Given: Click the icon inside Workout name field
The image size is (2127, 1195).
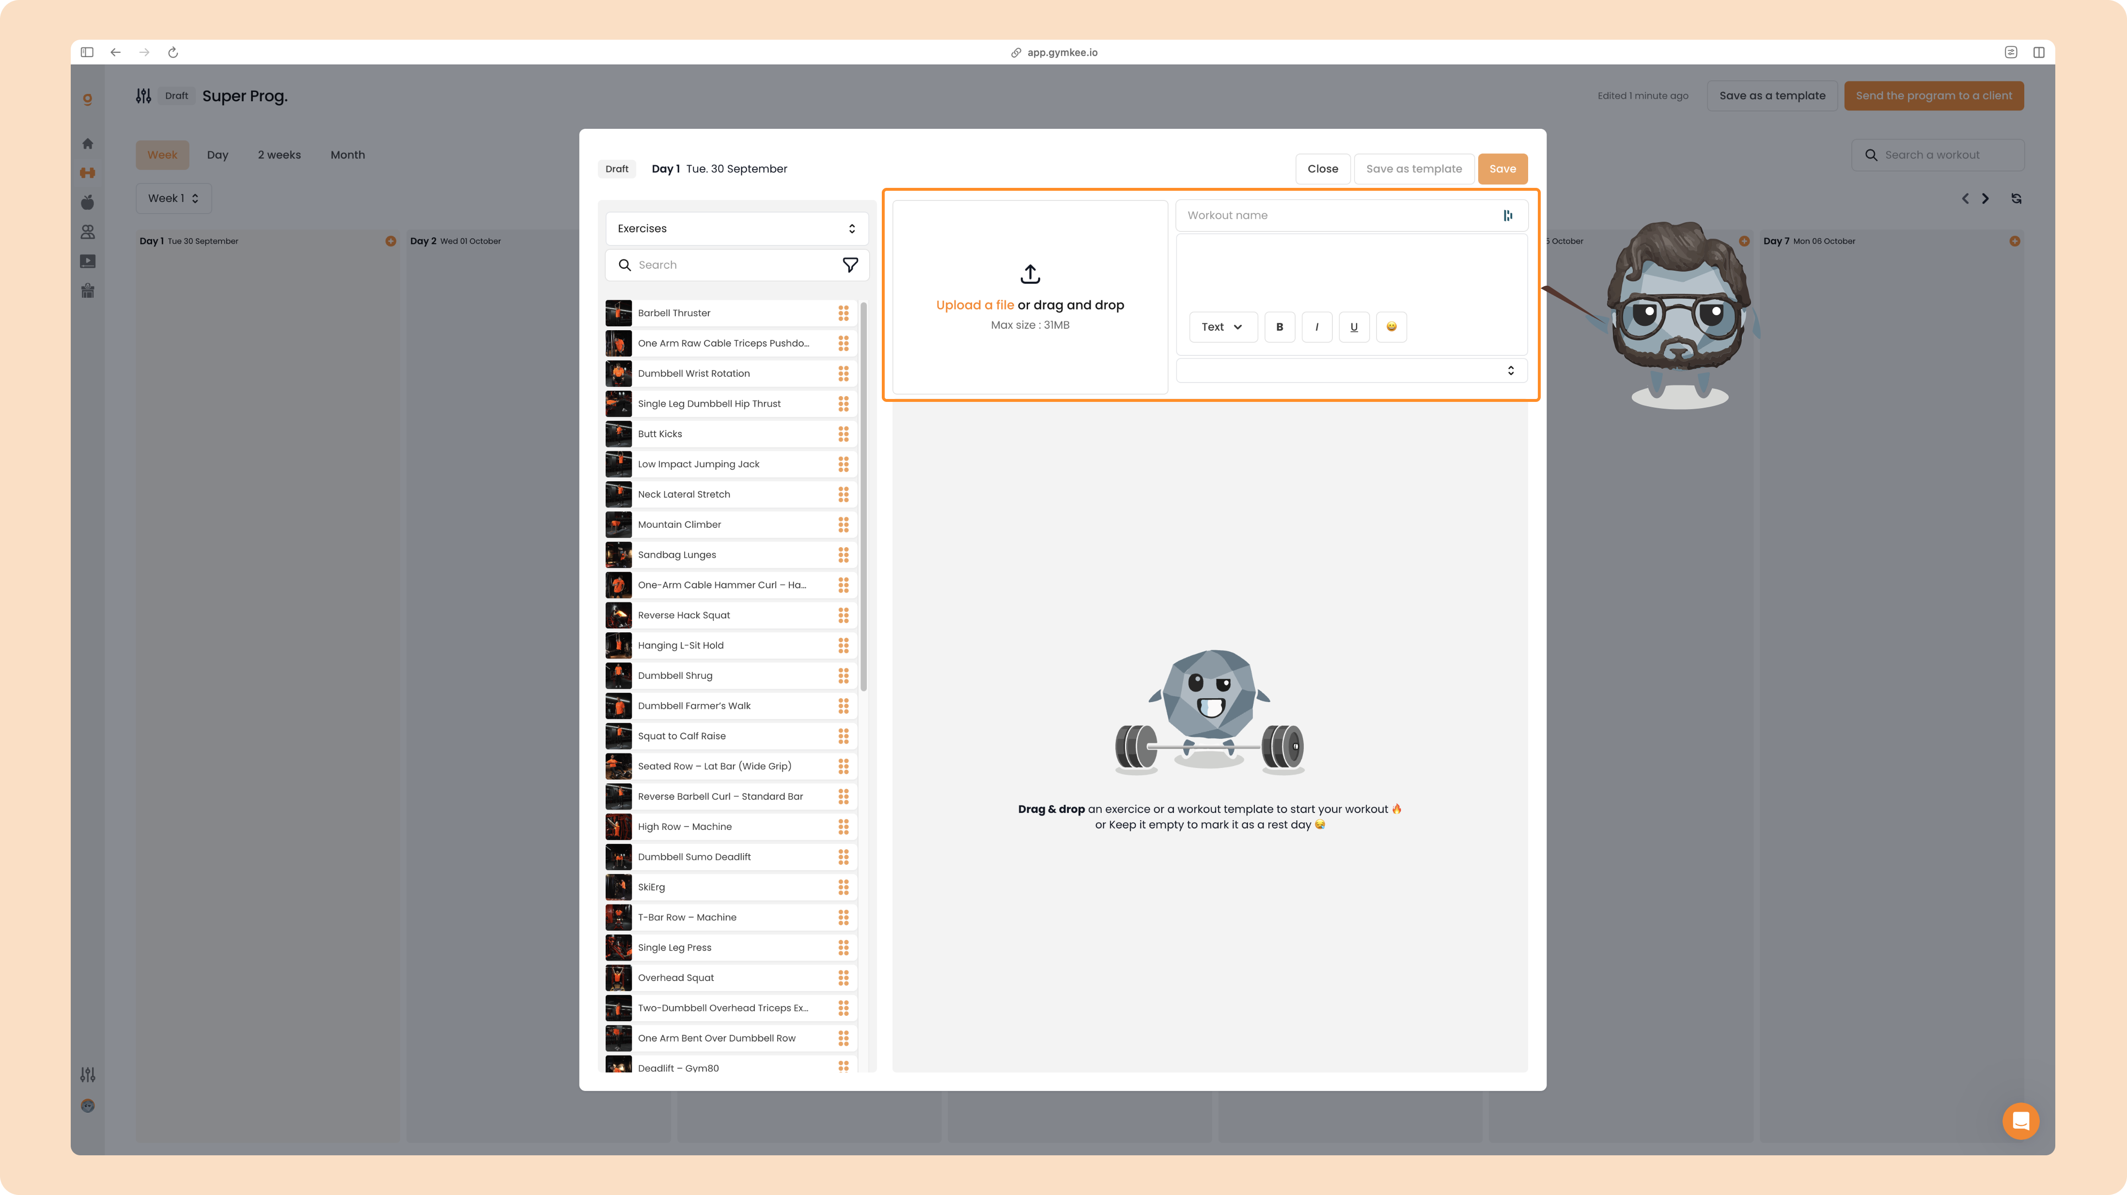Looking at the screenshot, I should coord(1508,215).
